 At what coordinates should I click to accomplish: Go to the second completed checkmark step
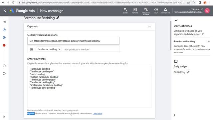pyautogui.click(x=4, y=38)
